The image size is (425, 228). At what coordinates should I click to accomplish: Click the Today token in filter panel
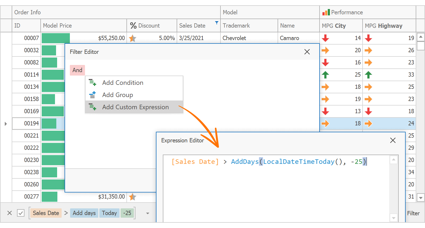pos(109,213)
